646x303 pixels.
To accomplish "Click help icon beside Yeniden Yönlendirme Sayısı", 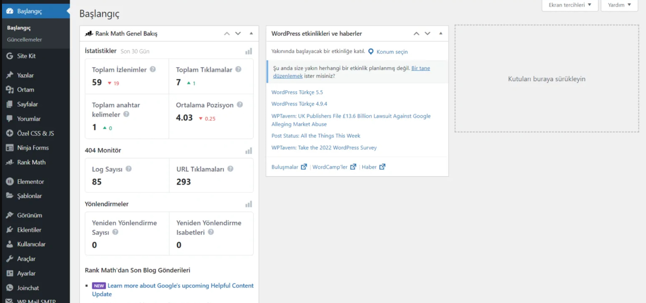I will (x=115, y=232).
